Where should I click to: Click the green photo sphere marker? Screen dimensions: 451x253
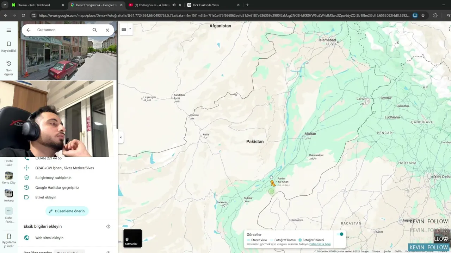[271, 192]
